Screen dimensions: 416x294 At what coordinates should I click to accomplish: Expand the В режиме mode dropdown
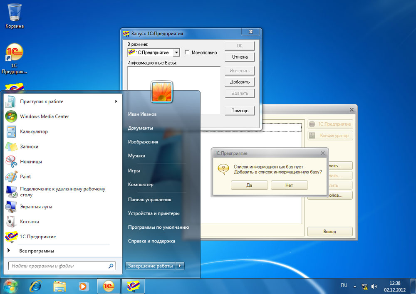click(x=176, y=53)
